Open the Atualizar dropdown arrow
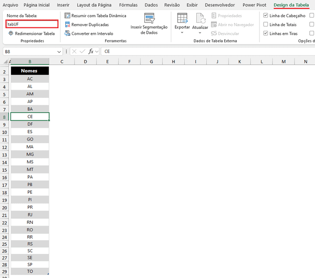Viewport: 315px width, 278px height. pos(200,33)
